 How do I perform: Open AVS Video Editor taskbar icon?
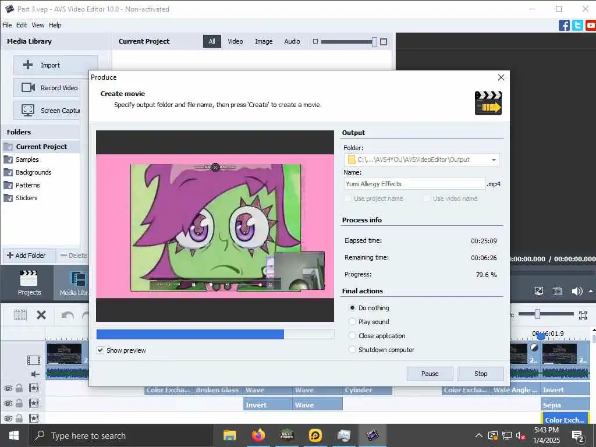372,435
